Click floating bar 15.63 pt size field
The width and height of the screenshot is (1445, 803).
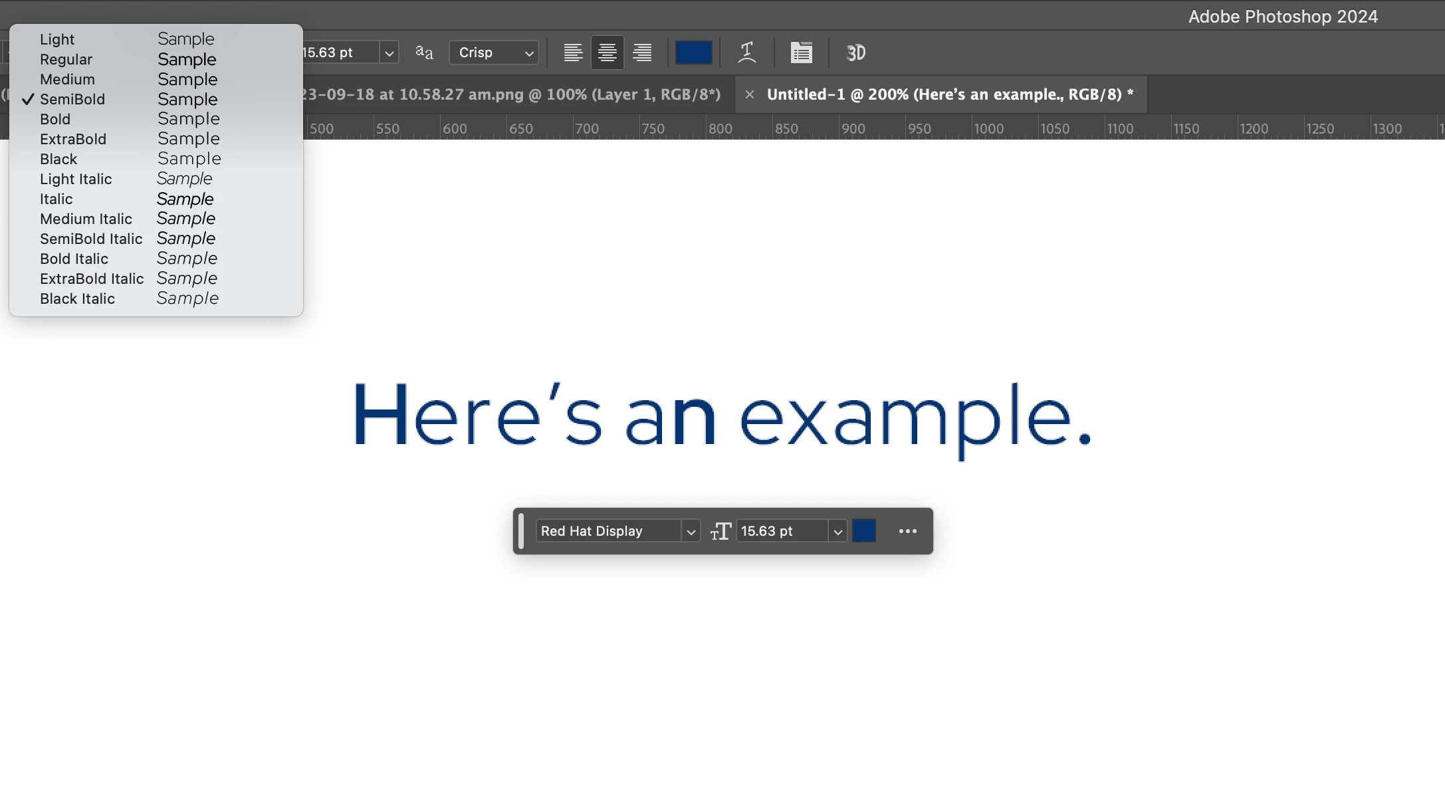coord(780,531)
